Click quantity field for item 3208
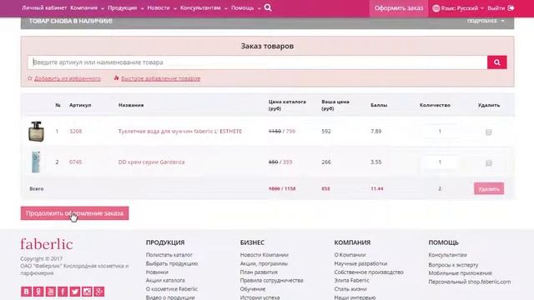 [440, 132]
